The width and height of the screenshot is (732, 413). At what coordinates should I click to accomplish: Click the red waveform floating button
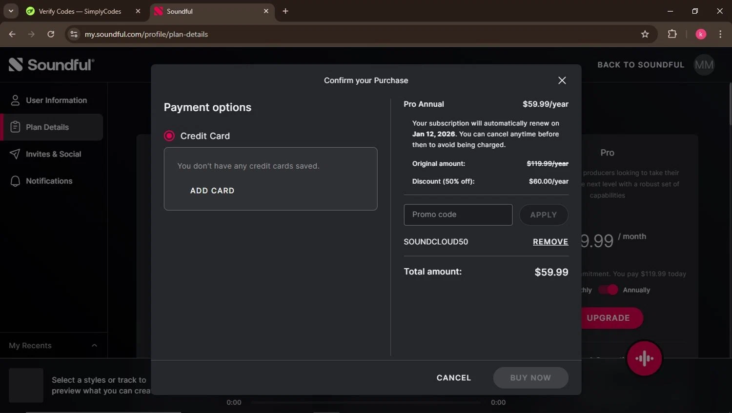(x=644, y=358)
